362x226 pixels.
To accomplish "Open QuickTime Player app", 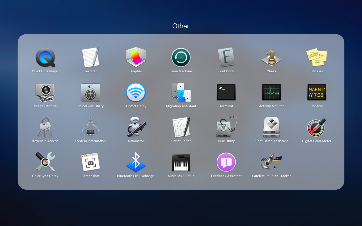I will pos(45,58).
